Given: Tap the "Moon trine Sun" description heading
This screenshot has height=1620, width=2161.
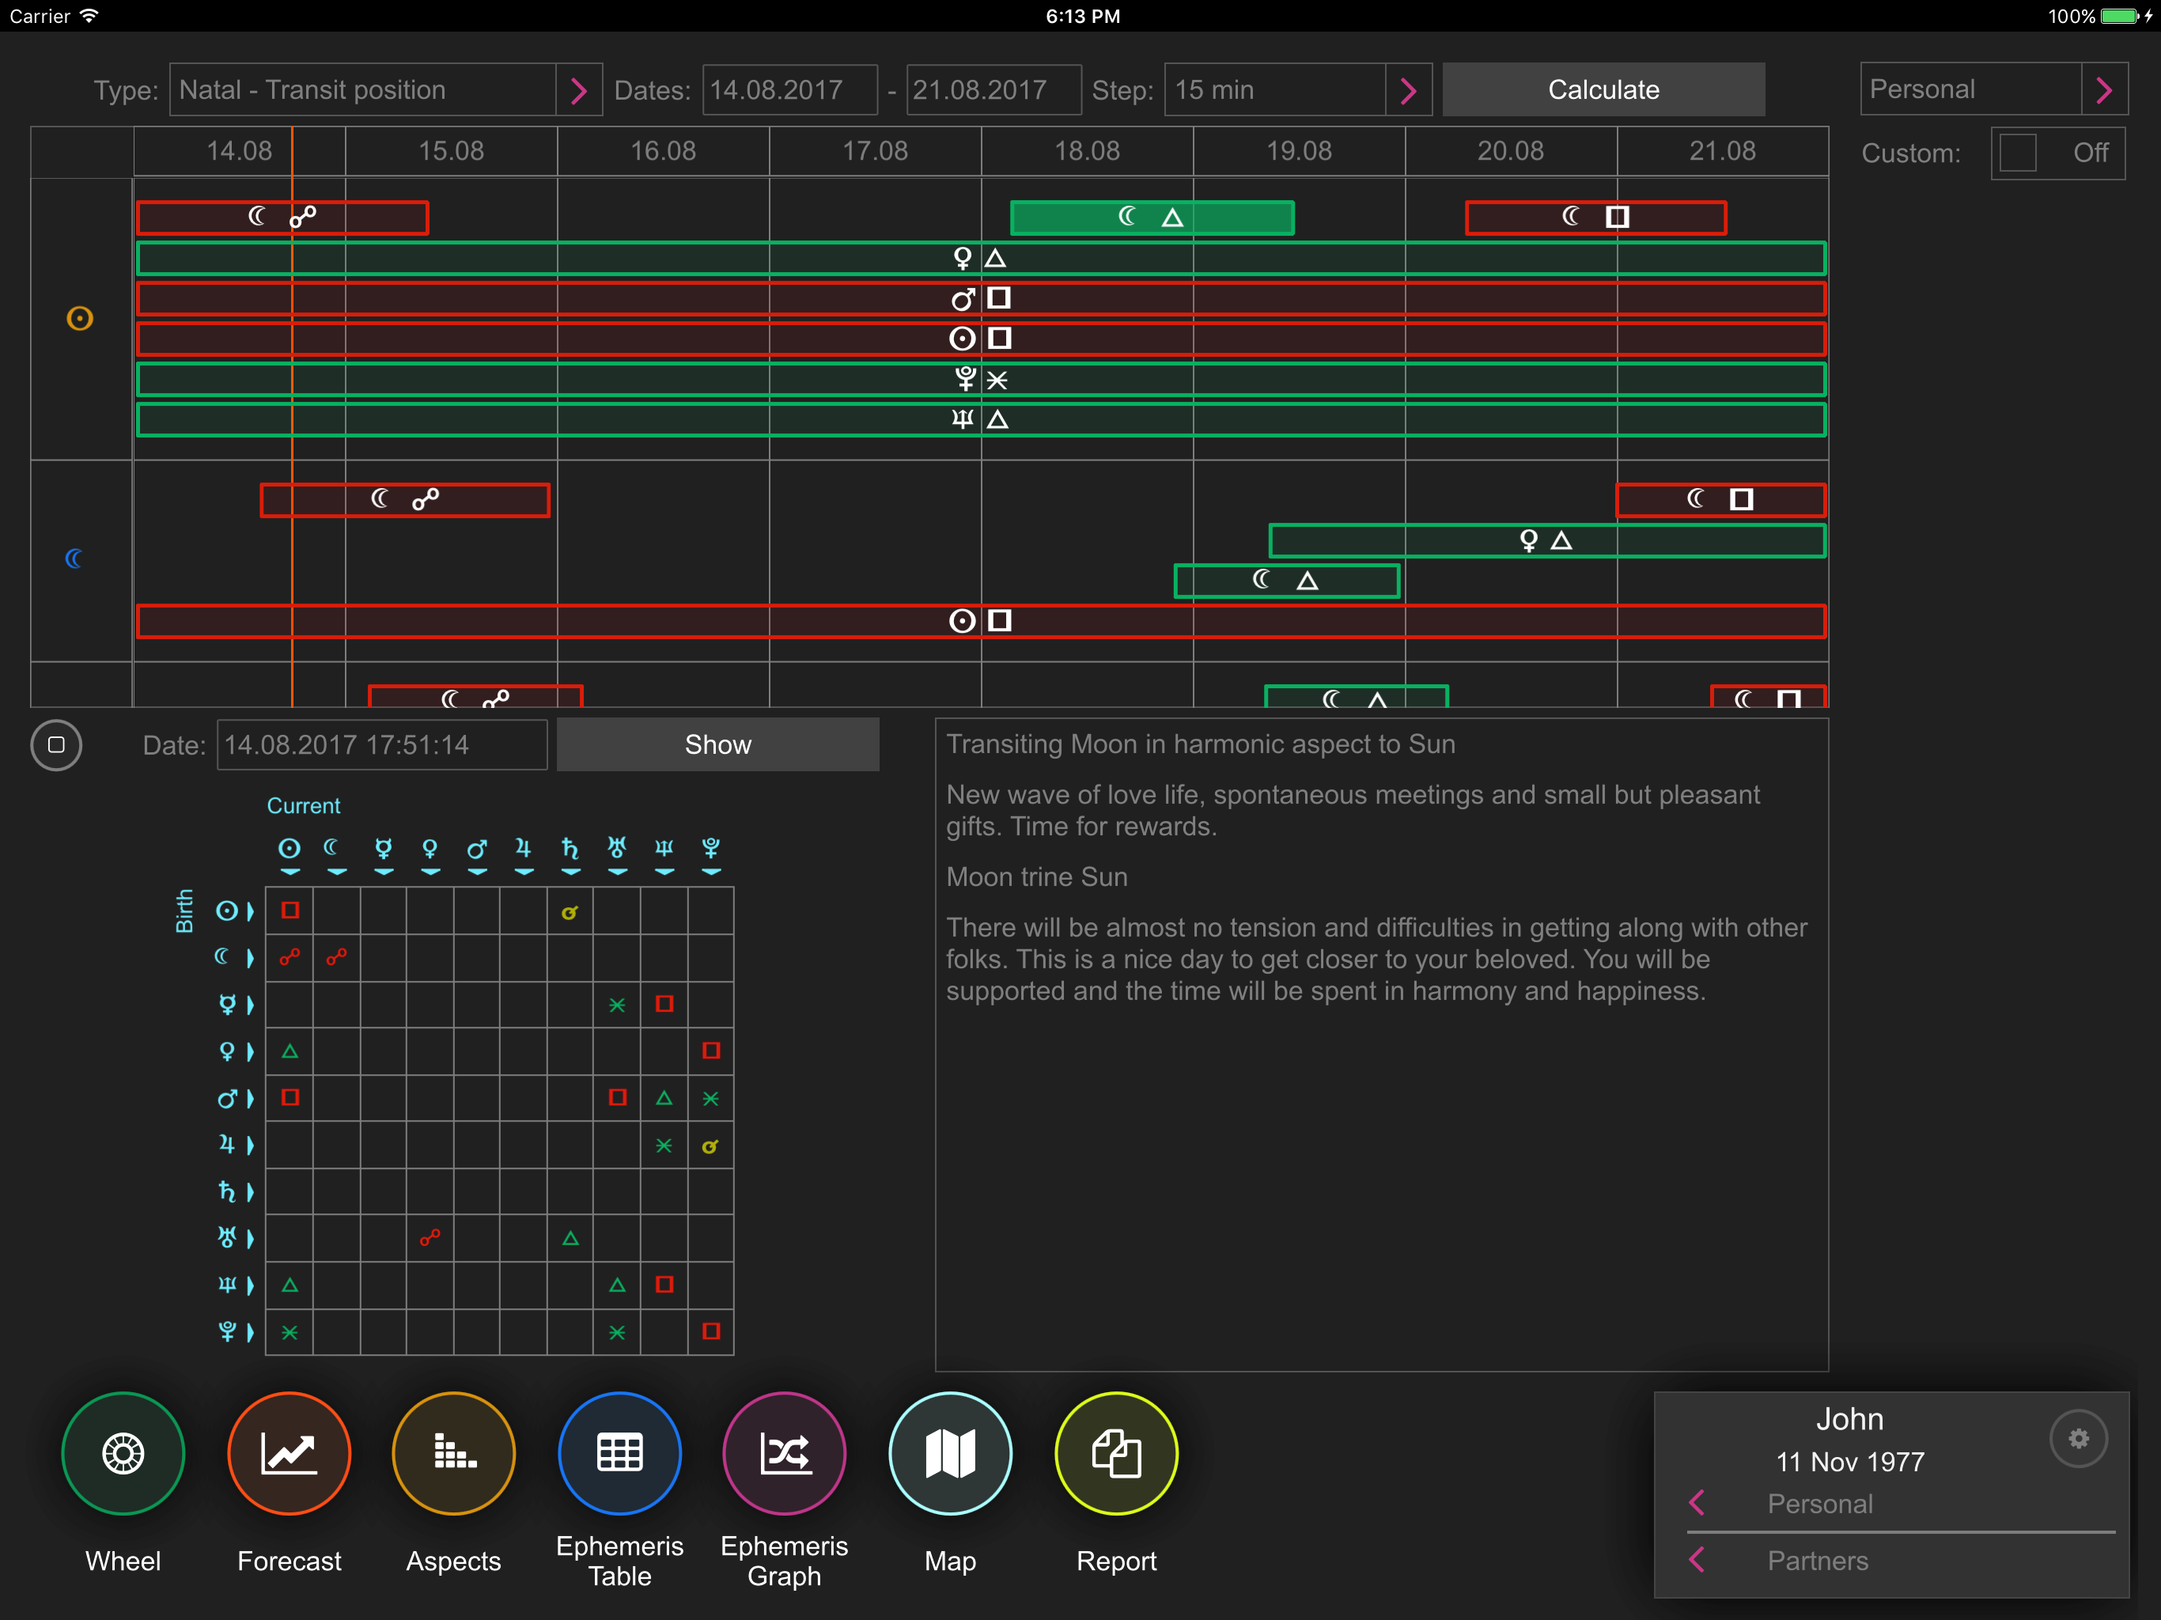Looking at the screenshot, I should tap(1036, 876).
